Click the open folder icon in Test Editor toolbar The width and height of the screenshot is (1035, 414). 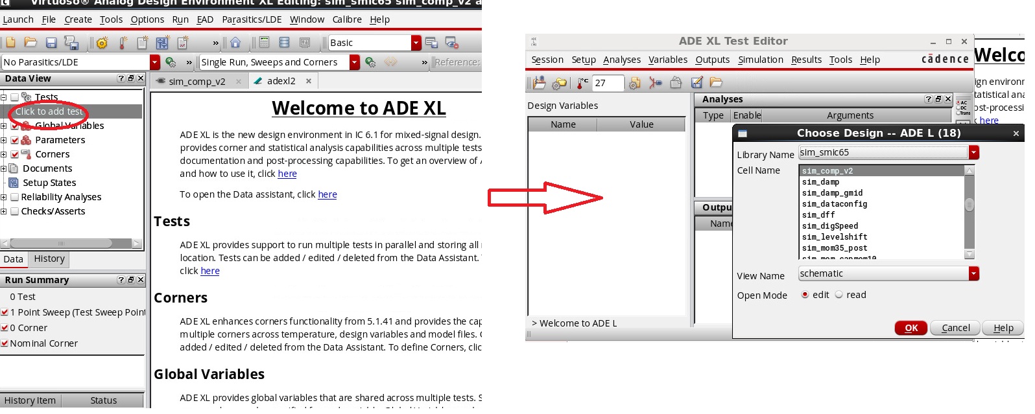click(716, 82)
